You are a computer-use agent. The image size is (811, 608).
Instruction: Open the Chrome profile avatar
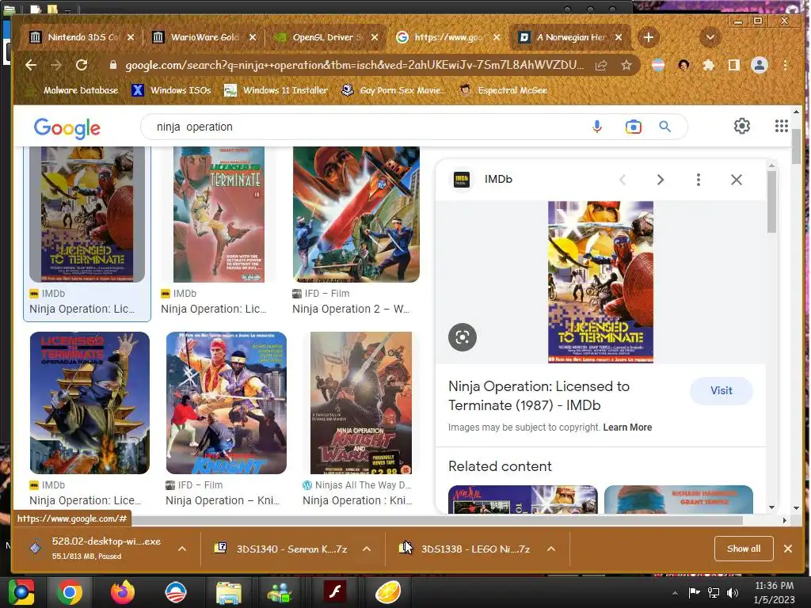[x=760, y=65]
